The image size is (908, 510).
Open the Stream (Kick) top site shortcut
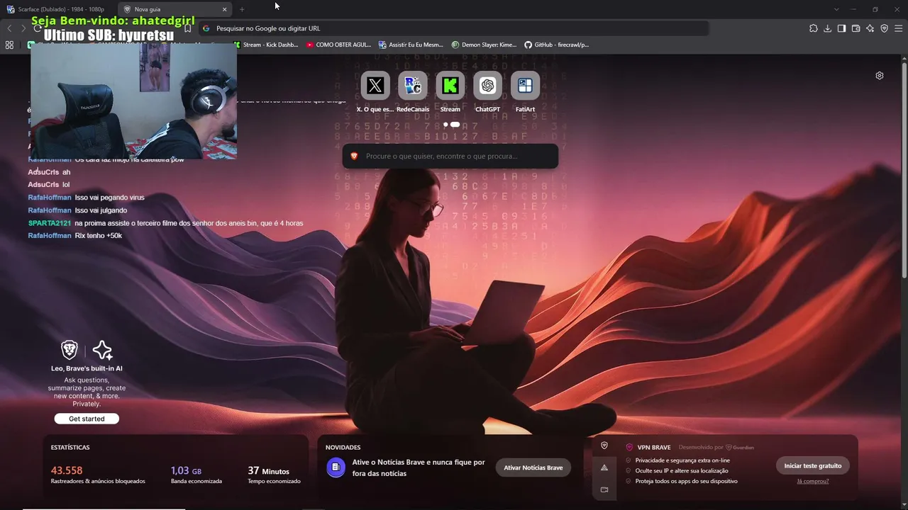pos(450,86)
